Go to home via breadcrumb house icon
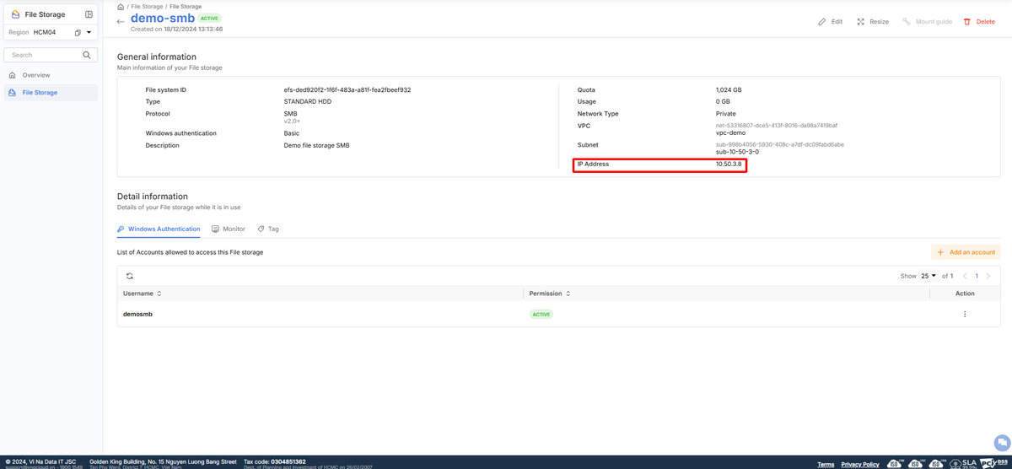 [121, 7]
